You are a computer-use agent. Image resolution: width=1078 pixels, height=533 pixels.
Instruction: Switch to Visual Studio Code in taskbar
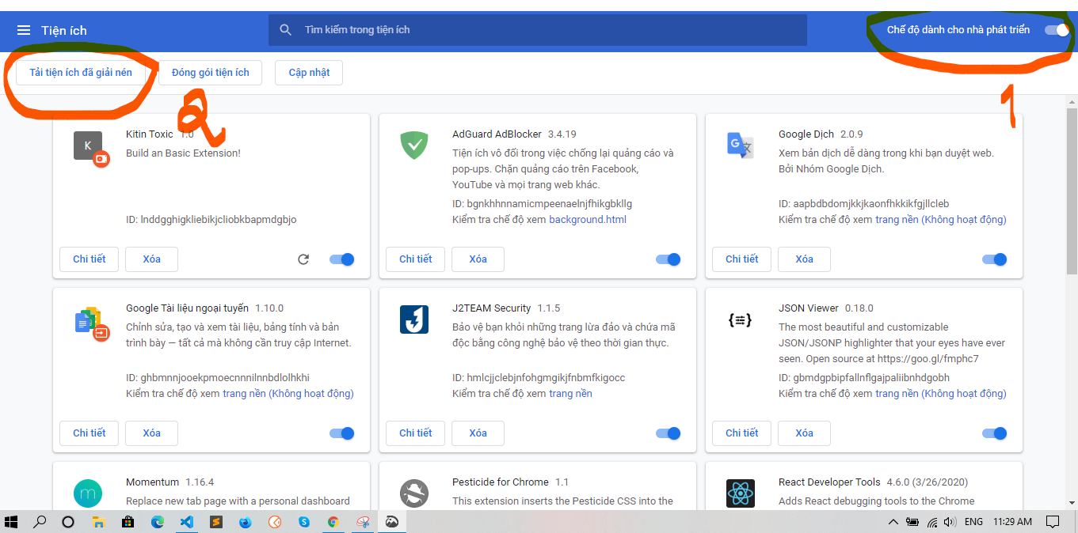coord(186,522)
